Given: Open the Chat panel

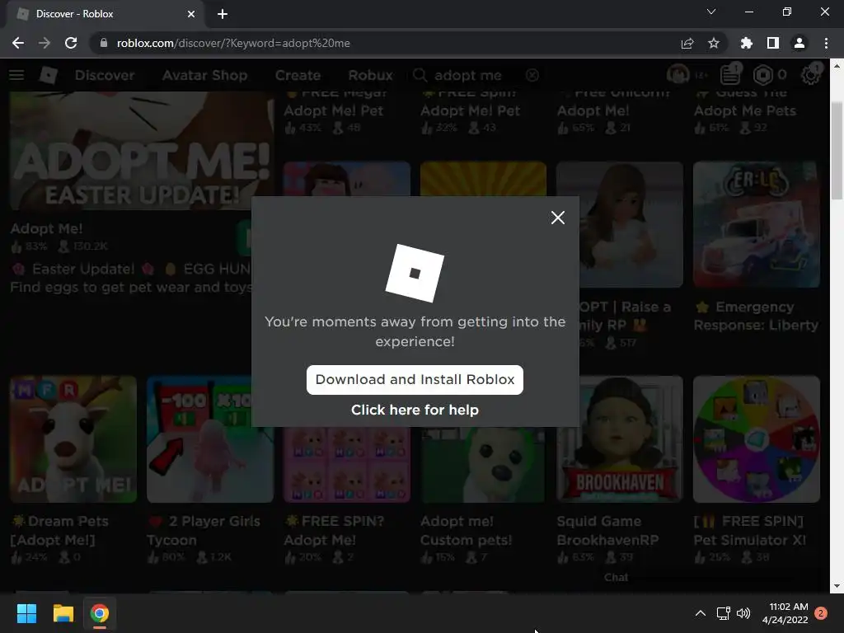Looking at the screenshot, I should coord(616,578).
